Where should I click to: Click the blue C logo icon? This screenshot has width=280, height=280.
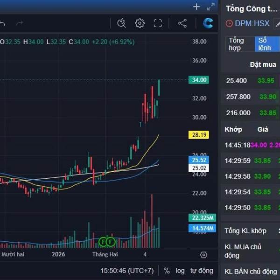[208, 23]
